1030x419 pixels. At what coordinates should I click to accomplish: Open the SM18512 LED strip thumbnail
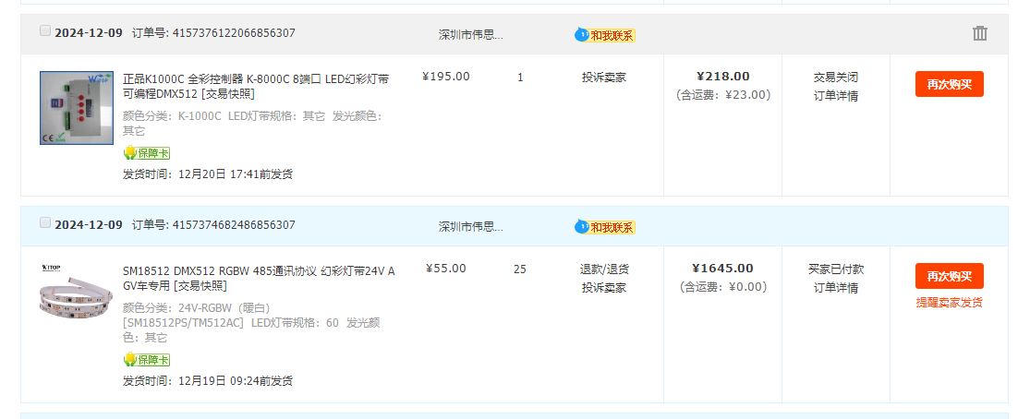coord(76,291)
